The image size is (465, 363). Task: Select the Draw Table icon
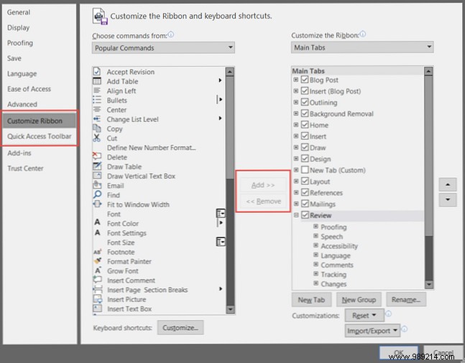click(x=97, y=166)
